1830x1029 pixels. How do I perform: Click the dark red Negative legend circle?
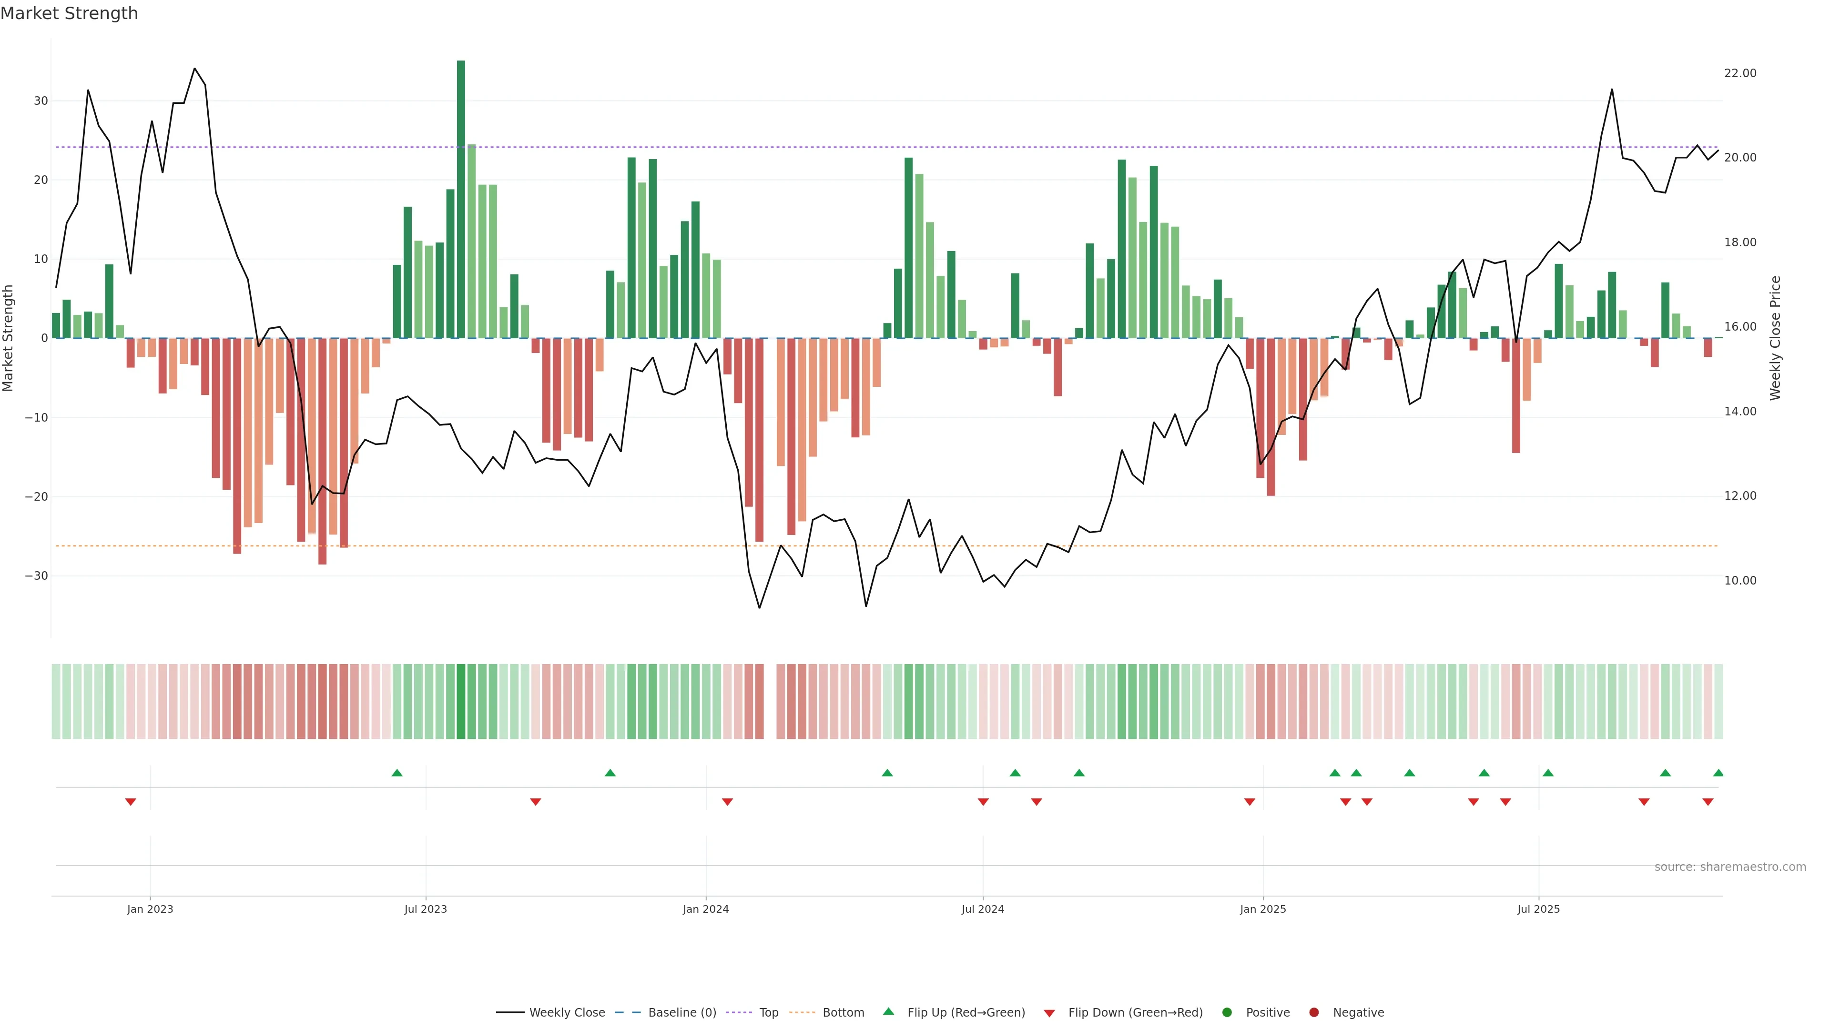tap(1313, 1012)
